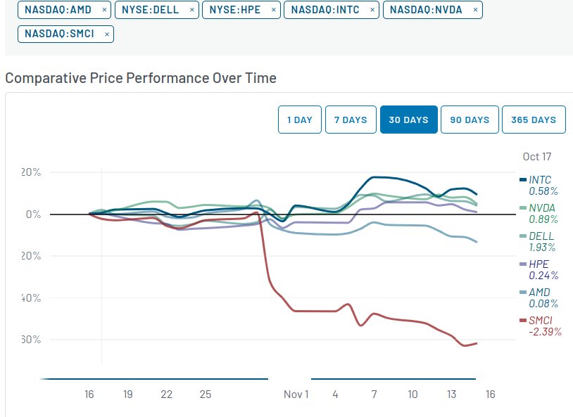Show the 90 DAYS price performance
This screenshot has height=417, width=573.
(x=470, y=120)
